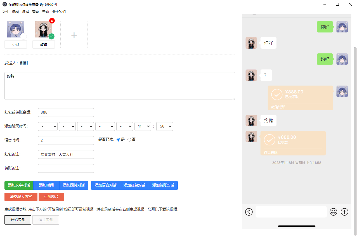357x236 pixels.
Task: Click the 生成图片 button
Action: click(x=51, y=197)
